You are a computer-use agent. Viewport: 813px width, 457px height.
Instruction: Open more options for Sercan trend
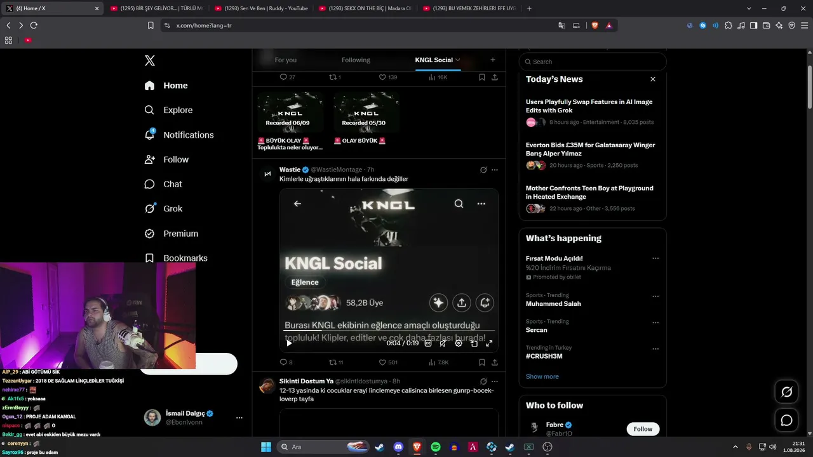[x=655, y=322]
